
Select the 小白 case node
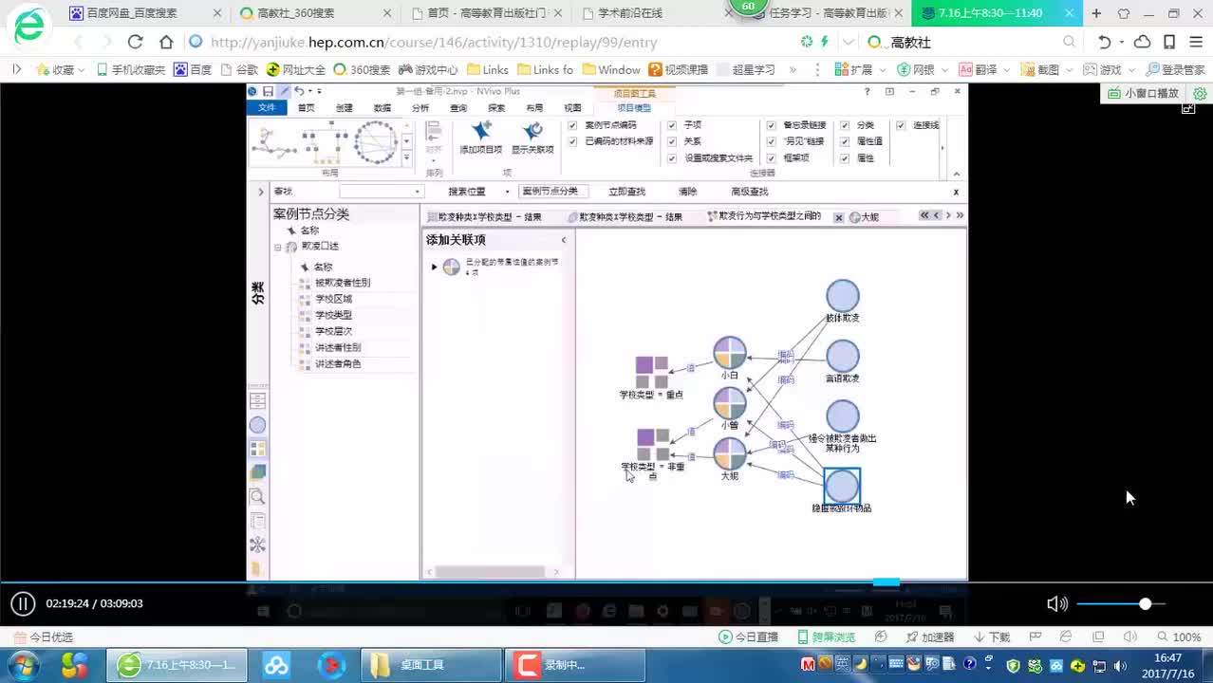pyautogui.click(x=729, y=353)
